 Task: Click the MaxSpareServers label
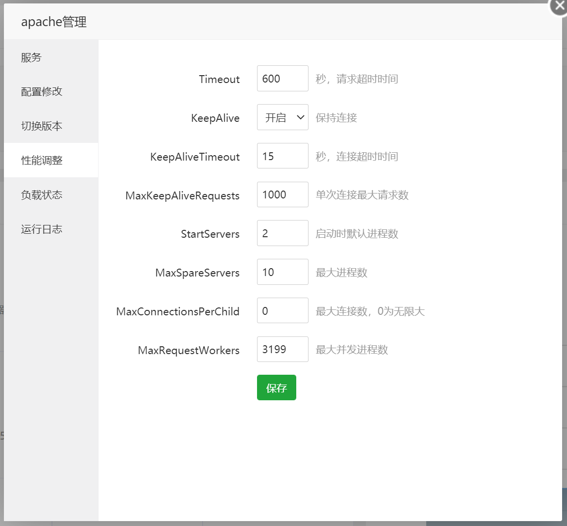coord(198,273)
